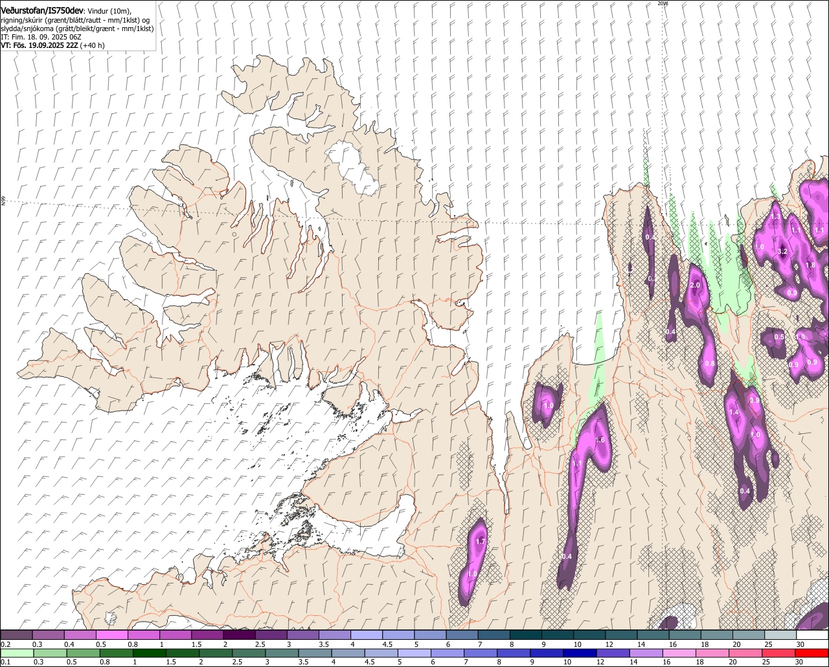Select lower legend swatch between 18 and 20
The height and width of the screenshot is (667, 829).
(x=713, y=653)
